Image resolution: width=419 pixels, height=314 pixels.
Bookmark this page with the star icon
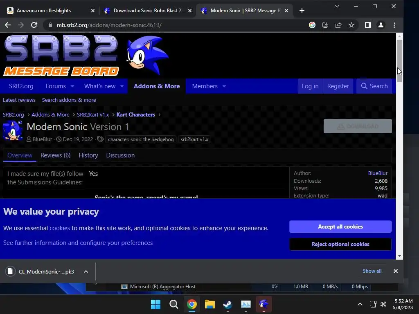pyautogui.click(x=351, y=25)
